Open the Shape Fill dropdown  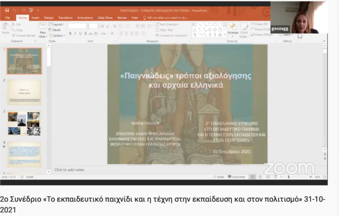coord(261,24)
